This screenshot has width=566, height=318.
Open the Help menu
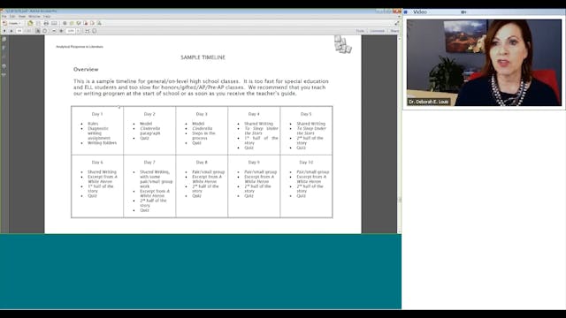pos(47,17)
